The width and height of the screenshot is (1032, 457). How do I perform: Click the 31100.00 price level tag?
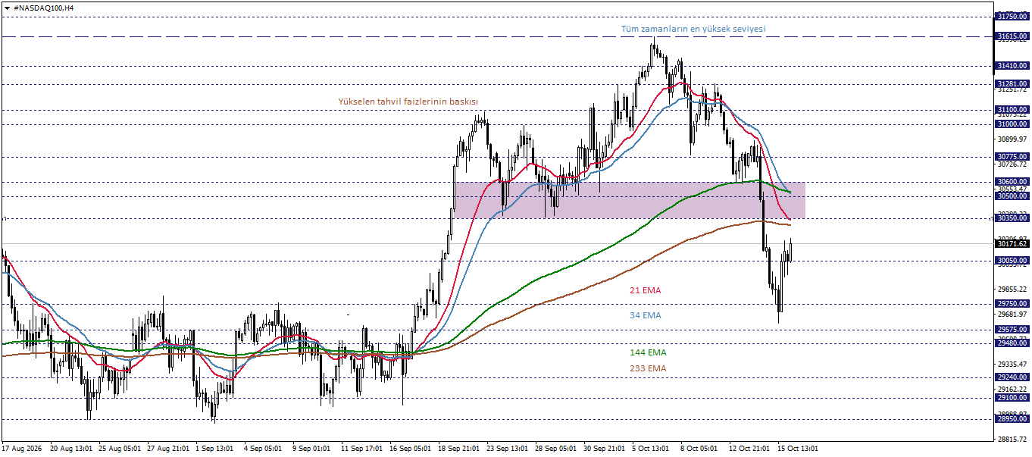point(1012,111)
